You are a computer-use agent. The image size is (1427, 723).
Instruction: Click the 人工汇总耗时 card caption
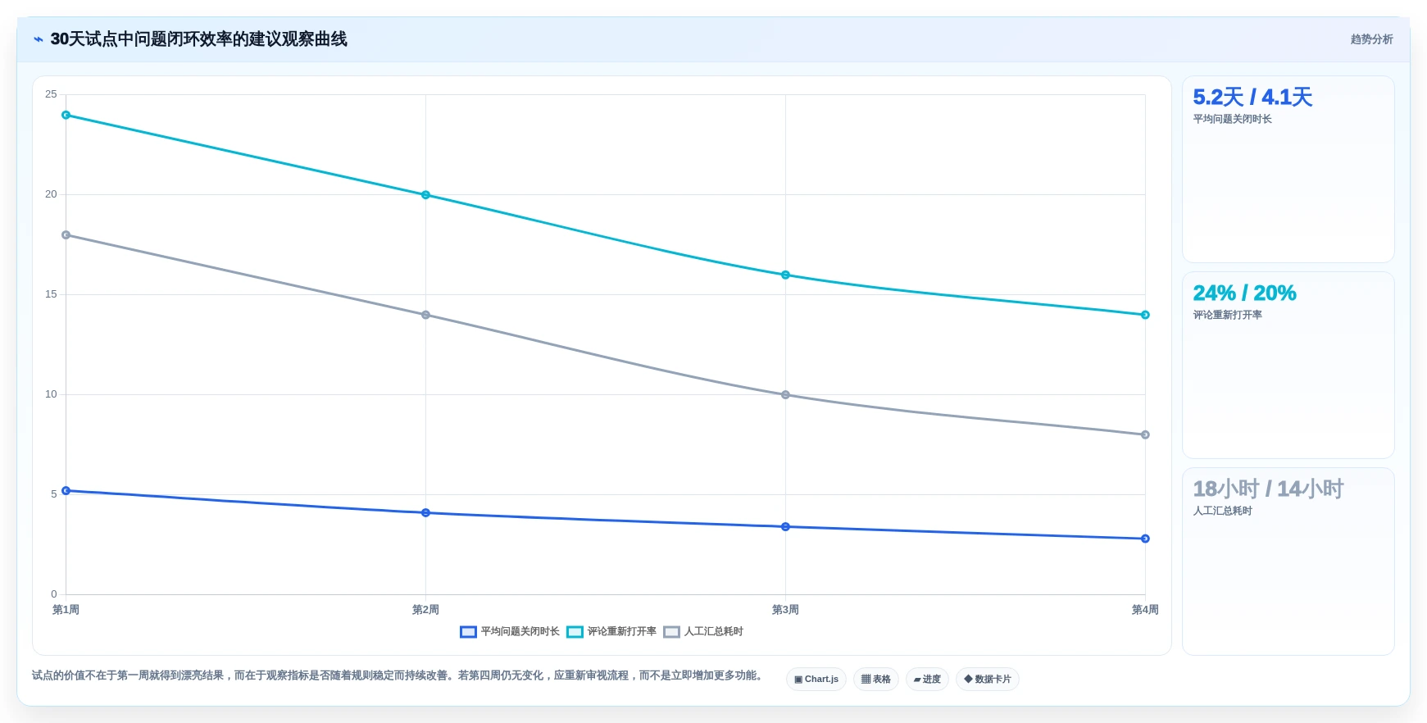(1222, 511)
